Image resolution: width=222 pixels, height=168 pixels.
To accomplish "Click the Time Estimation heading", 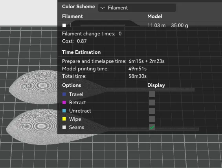I will [81, 52].
